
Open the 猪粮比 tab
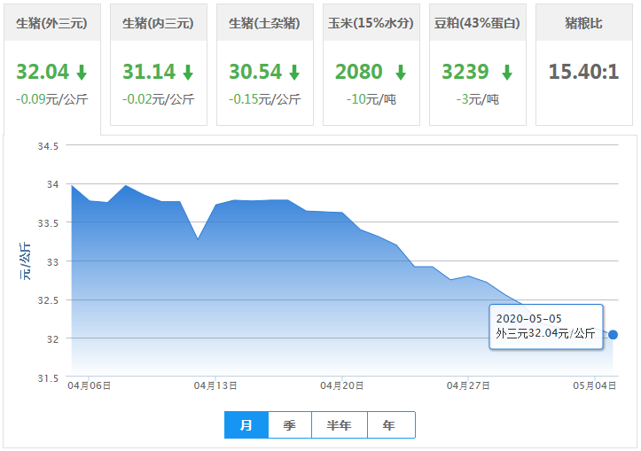[x=583, y=23]
